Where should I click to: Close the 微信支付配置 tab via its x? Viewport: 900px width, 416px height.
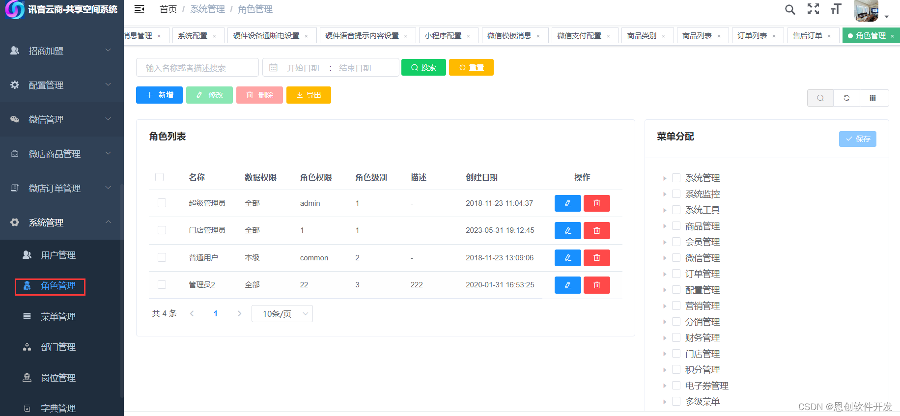pos(608,36)
